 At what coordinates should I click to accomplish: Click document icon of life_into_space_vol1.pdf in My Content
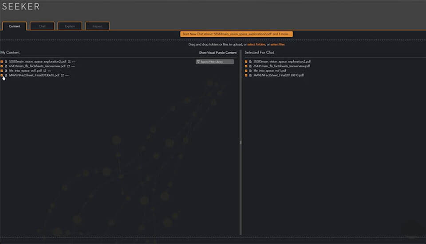click(6, 71)
